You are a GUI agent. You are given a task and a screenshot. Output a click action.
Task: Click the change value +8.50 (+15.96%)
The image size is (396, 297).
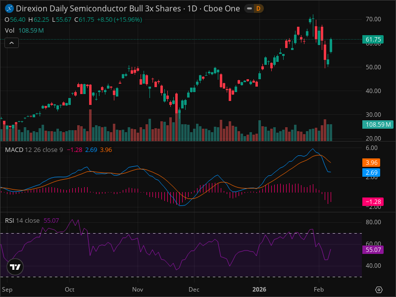coord(119,20)
